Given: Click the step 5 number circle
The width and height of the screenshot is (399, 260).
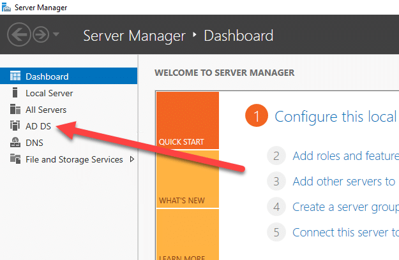Looking at the screenshot, I should point(276,233).
